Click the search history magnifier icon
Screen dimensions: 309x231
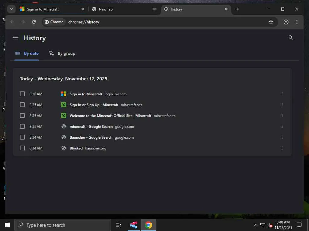pos(291,38)
